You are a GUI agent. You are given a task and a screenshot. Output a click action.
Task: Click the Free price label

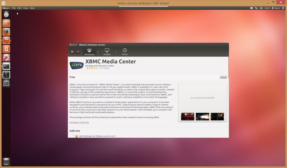pos(72,77)
